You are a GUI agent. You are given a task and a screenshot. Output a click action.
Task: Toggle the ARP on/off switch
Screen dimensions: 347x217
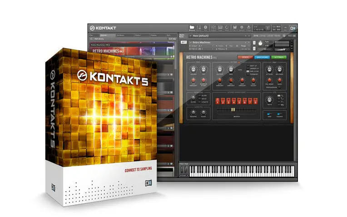269,114
